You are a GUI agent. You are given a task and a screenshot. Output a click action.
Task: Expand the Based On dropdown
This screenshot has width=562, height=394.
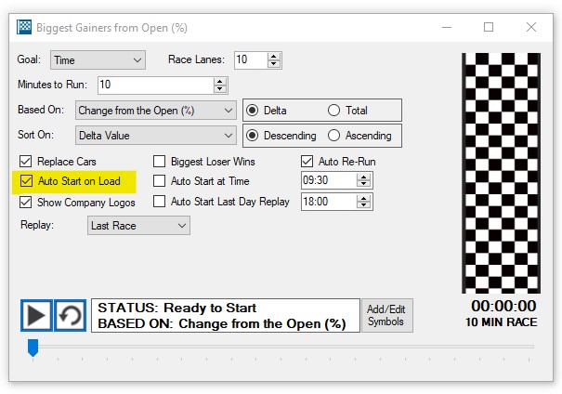coord(155,111)
